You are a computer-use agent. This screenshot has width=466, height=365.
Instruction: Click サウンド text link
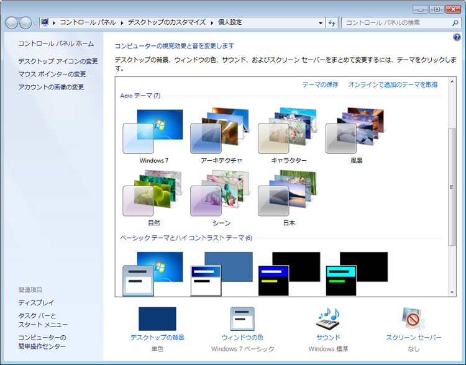(328, 338)
